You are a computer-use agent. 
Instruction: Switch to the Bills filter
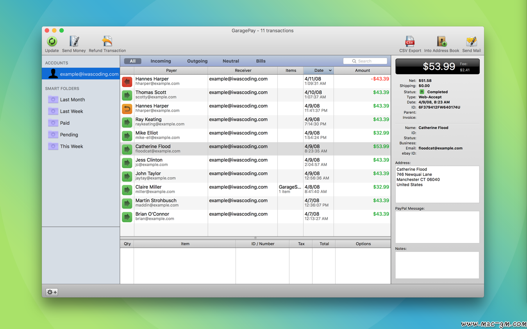pos(261,61)
